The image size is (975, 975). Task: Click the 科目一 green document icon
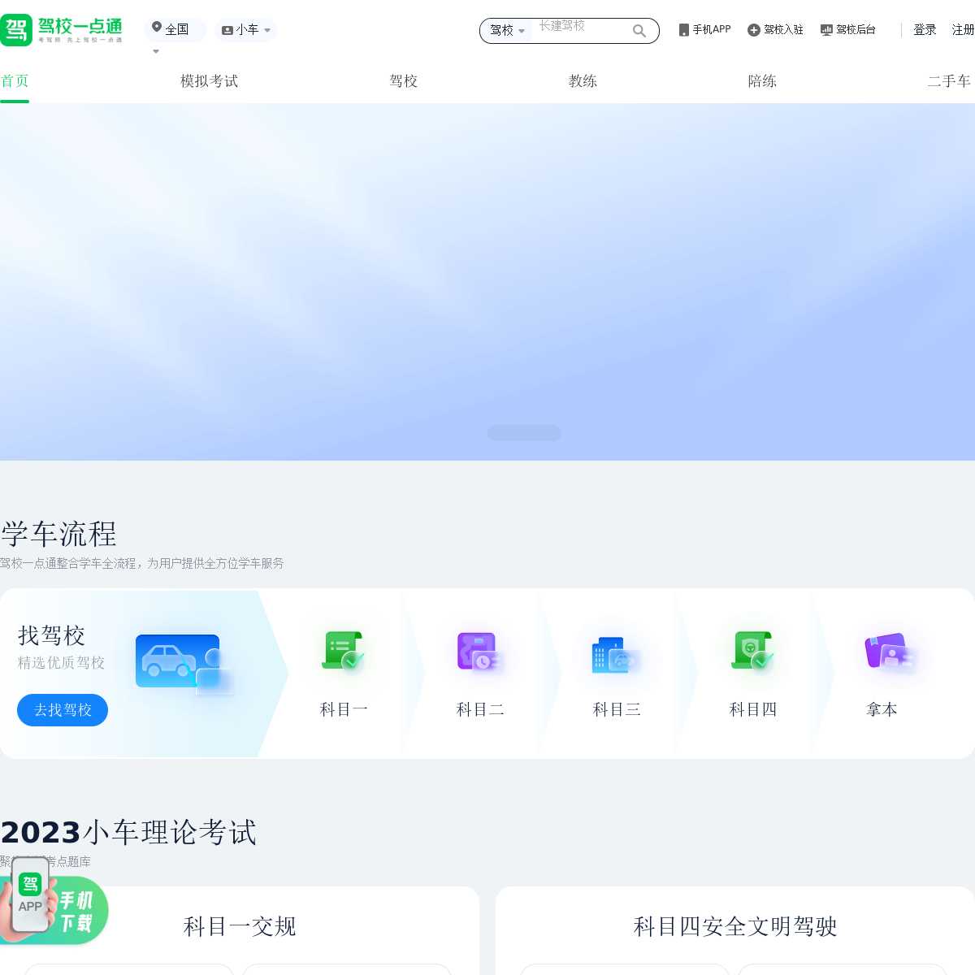(344, 651)
